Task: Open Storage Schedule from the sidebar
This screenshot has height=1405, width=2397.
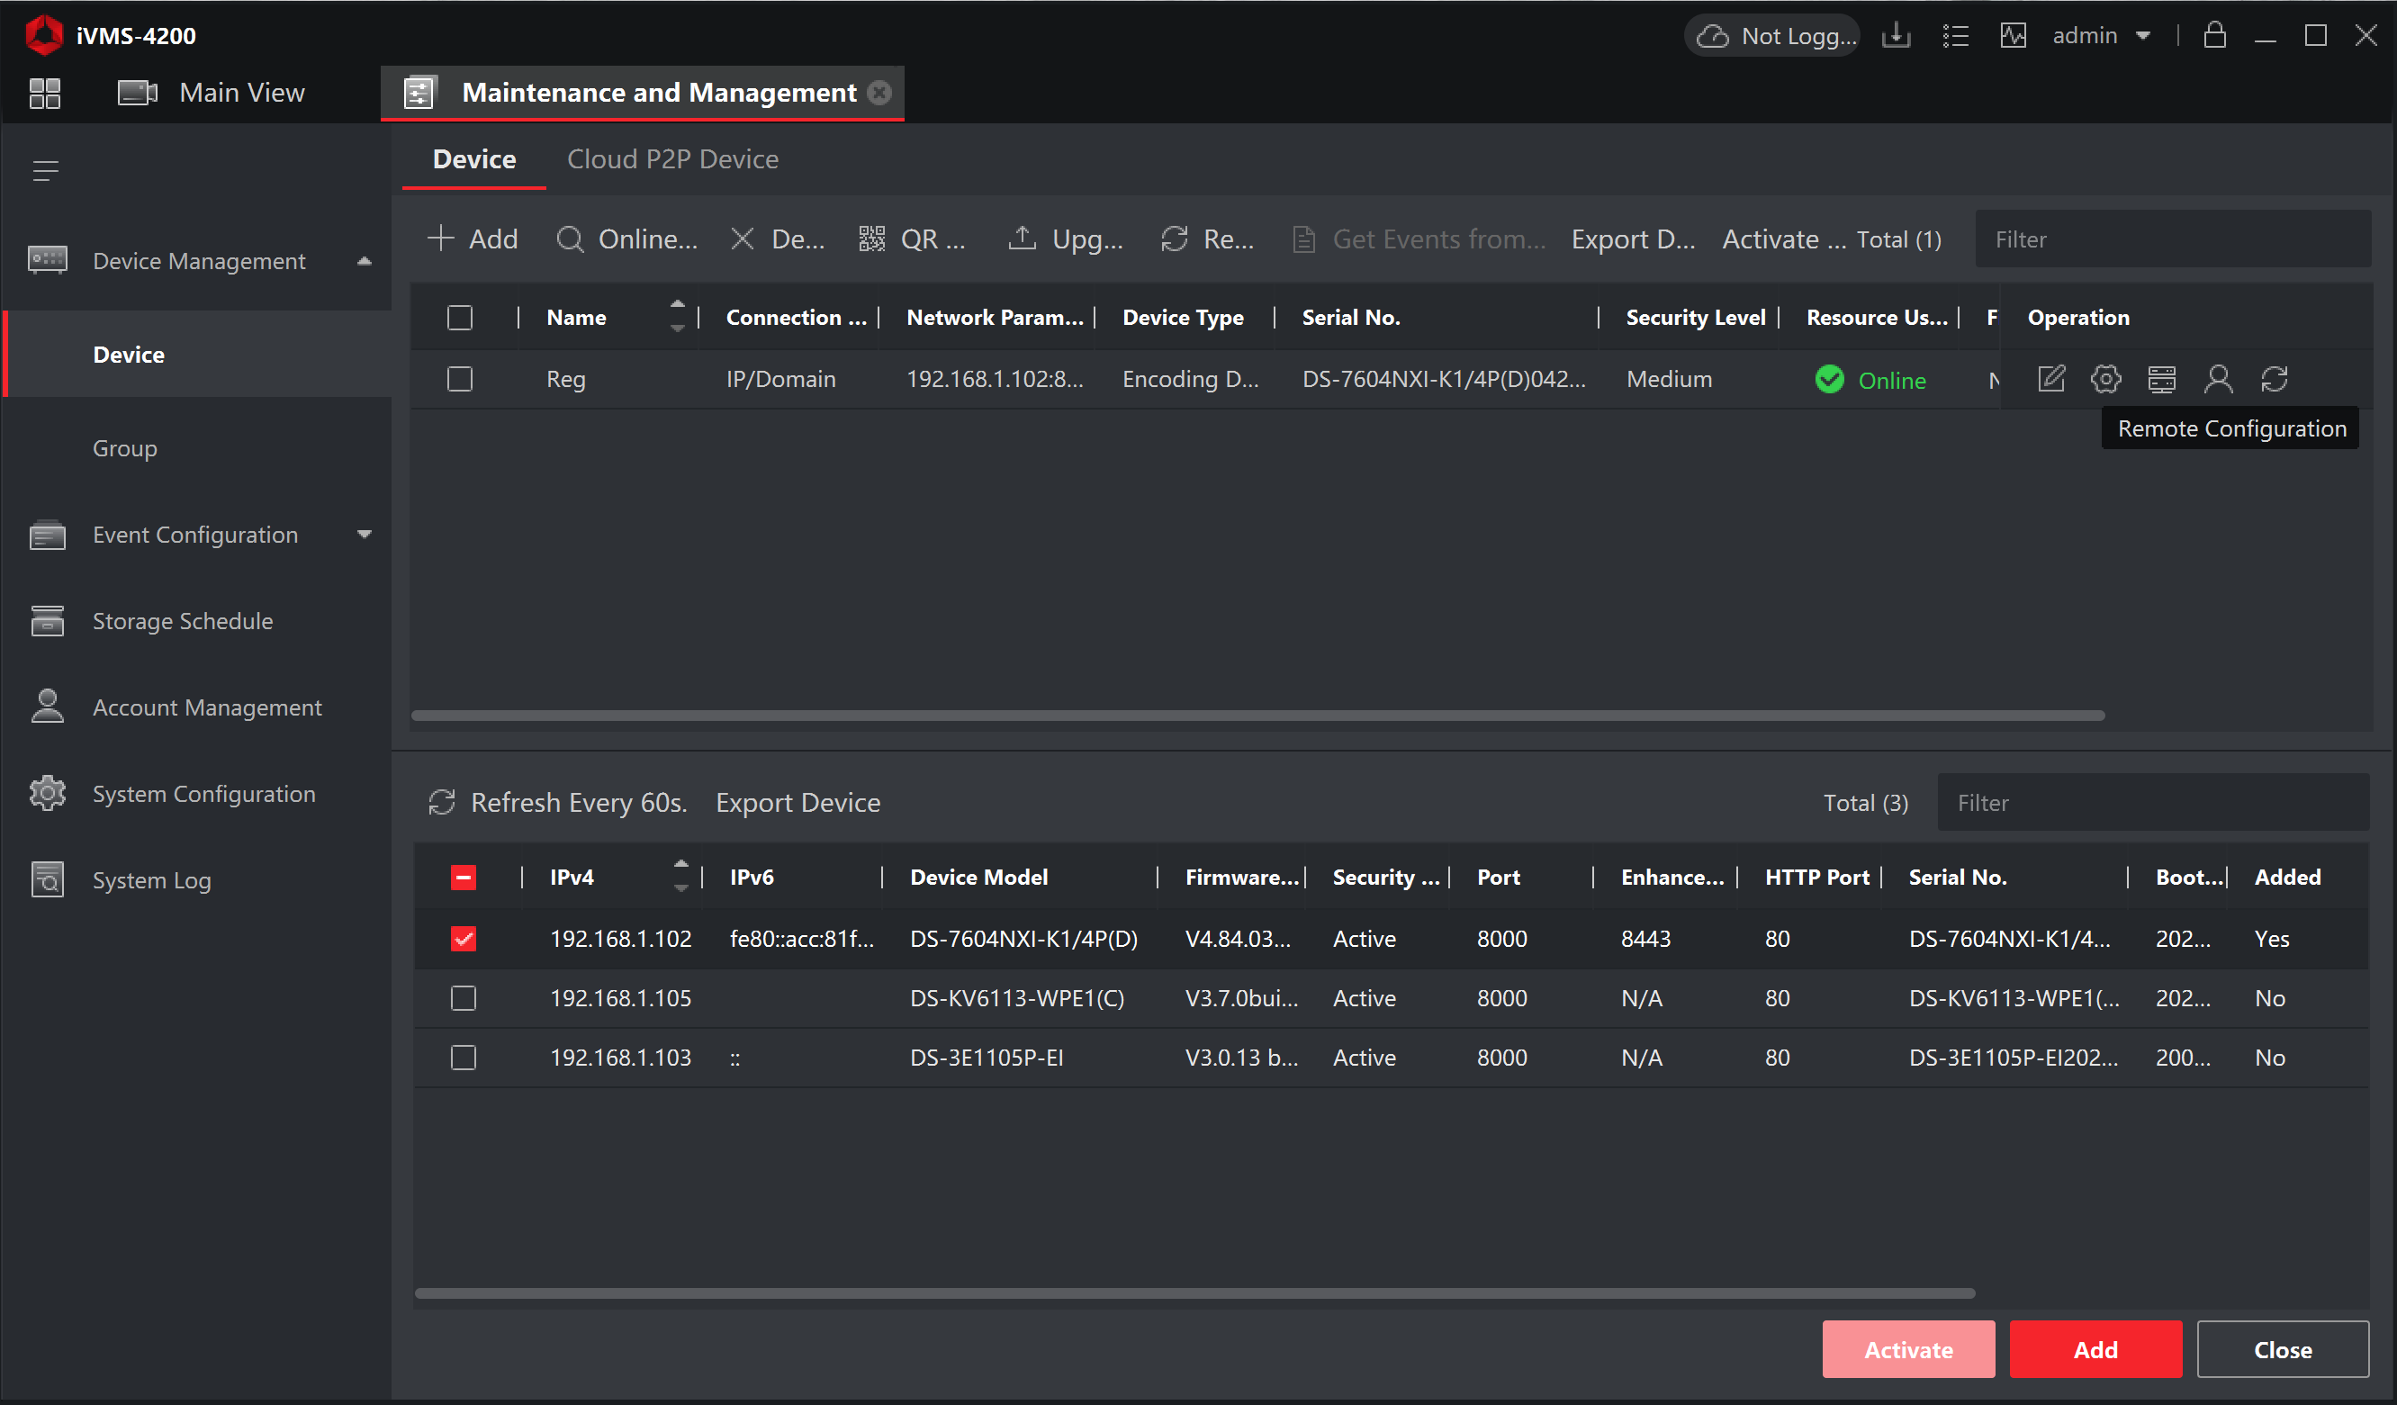Action: pyautogui.click(x=183, y=621)
